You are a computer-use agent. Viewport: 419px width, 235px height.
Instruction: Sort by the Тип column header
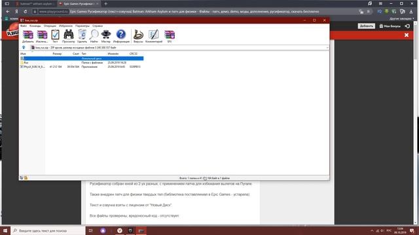pos(84,54)
